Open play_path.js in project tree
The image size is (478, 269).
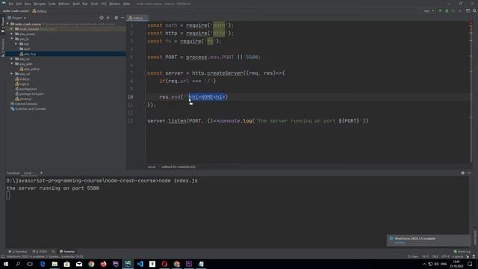pos(30,69)
